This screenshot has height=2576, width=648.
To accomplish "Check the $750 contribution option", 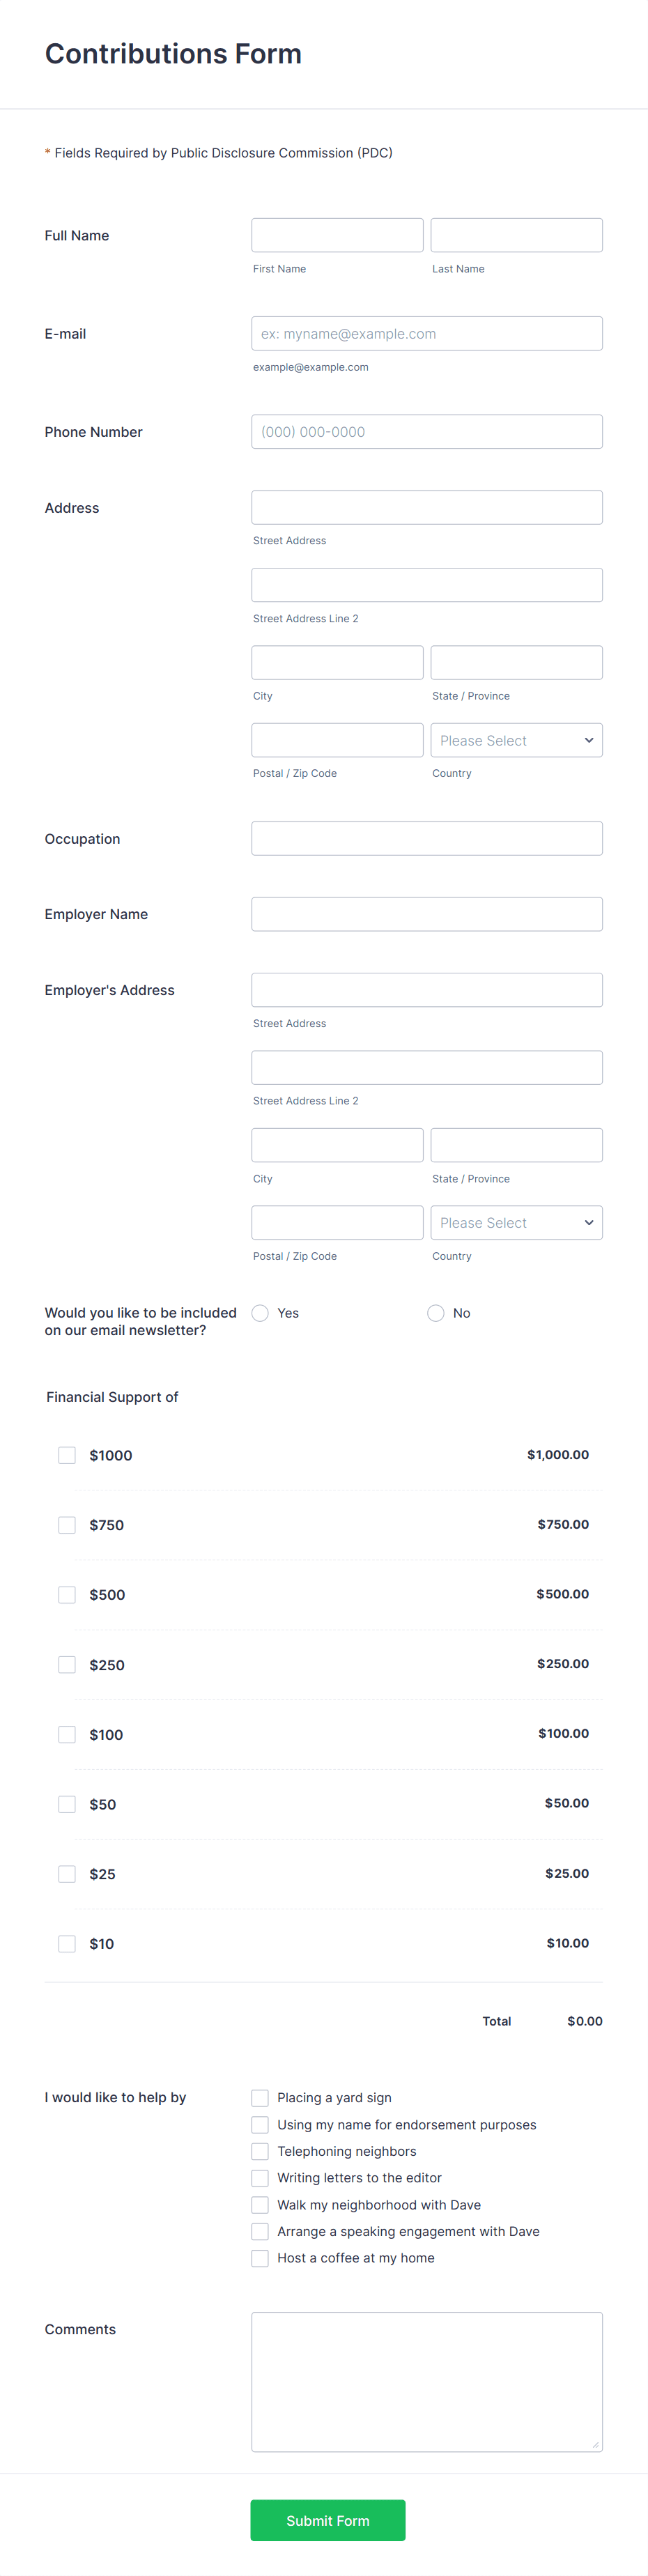I will (x=67, y=1525).
